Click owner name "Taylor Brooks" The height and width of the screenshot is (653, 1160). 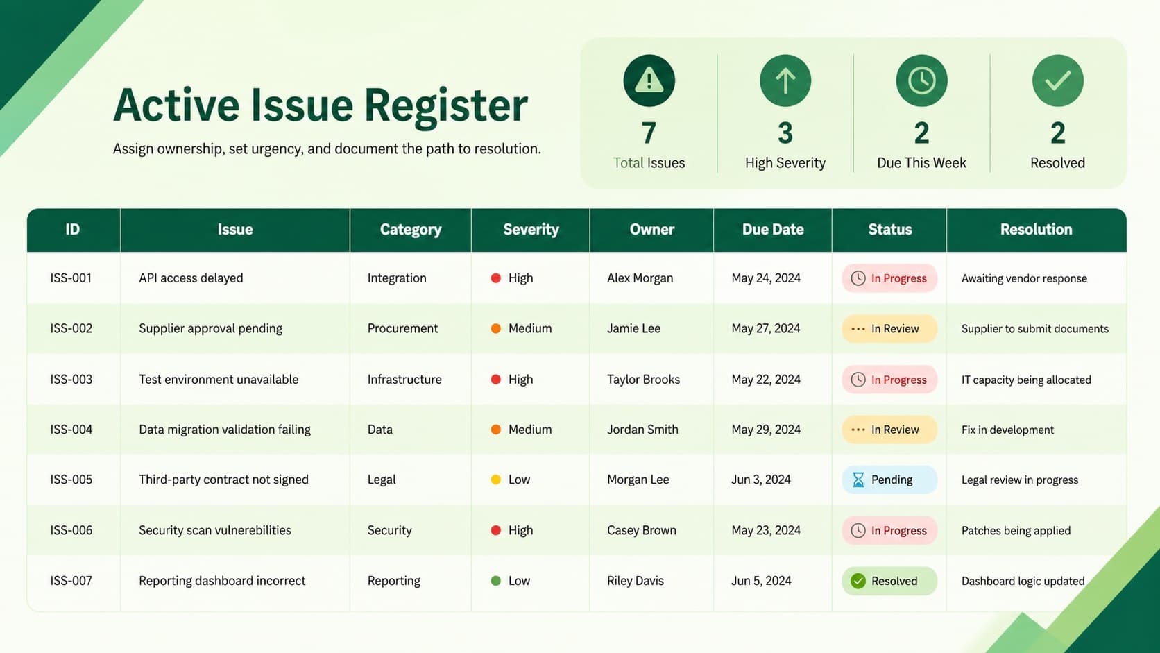click(643, 380)
